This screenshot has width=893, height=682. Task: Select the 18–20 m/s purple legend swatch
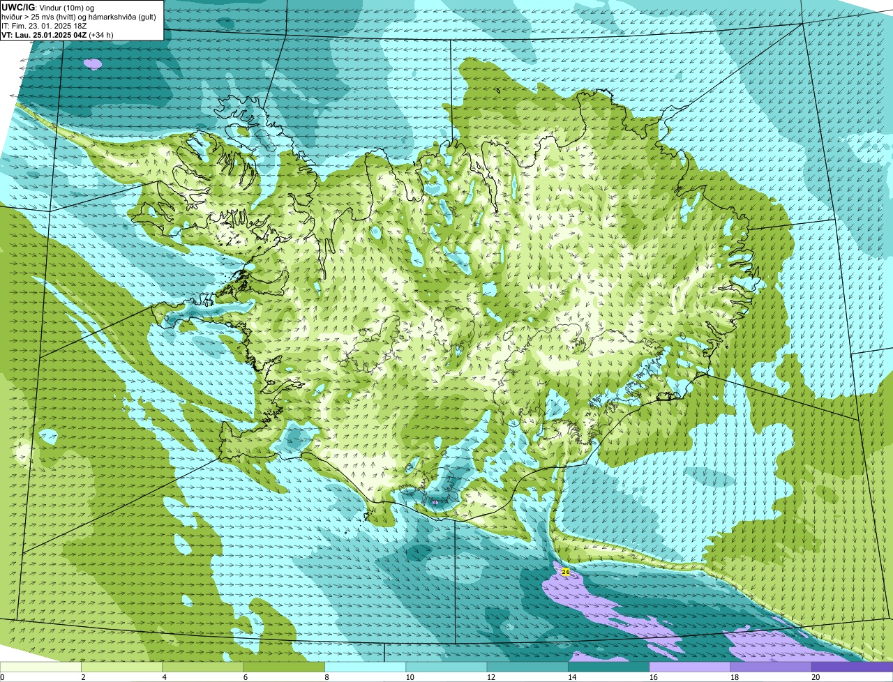pyautogui.click(x=771, y=667)
